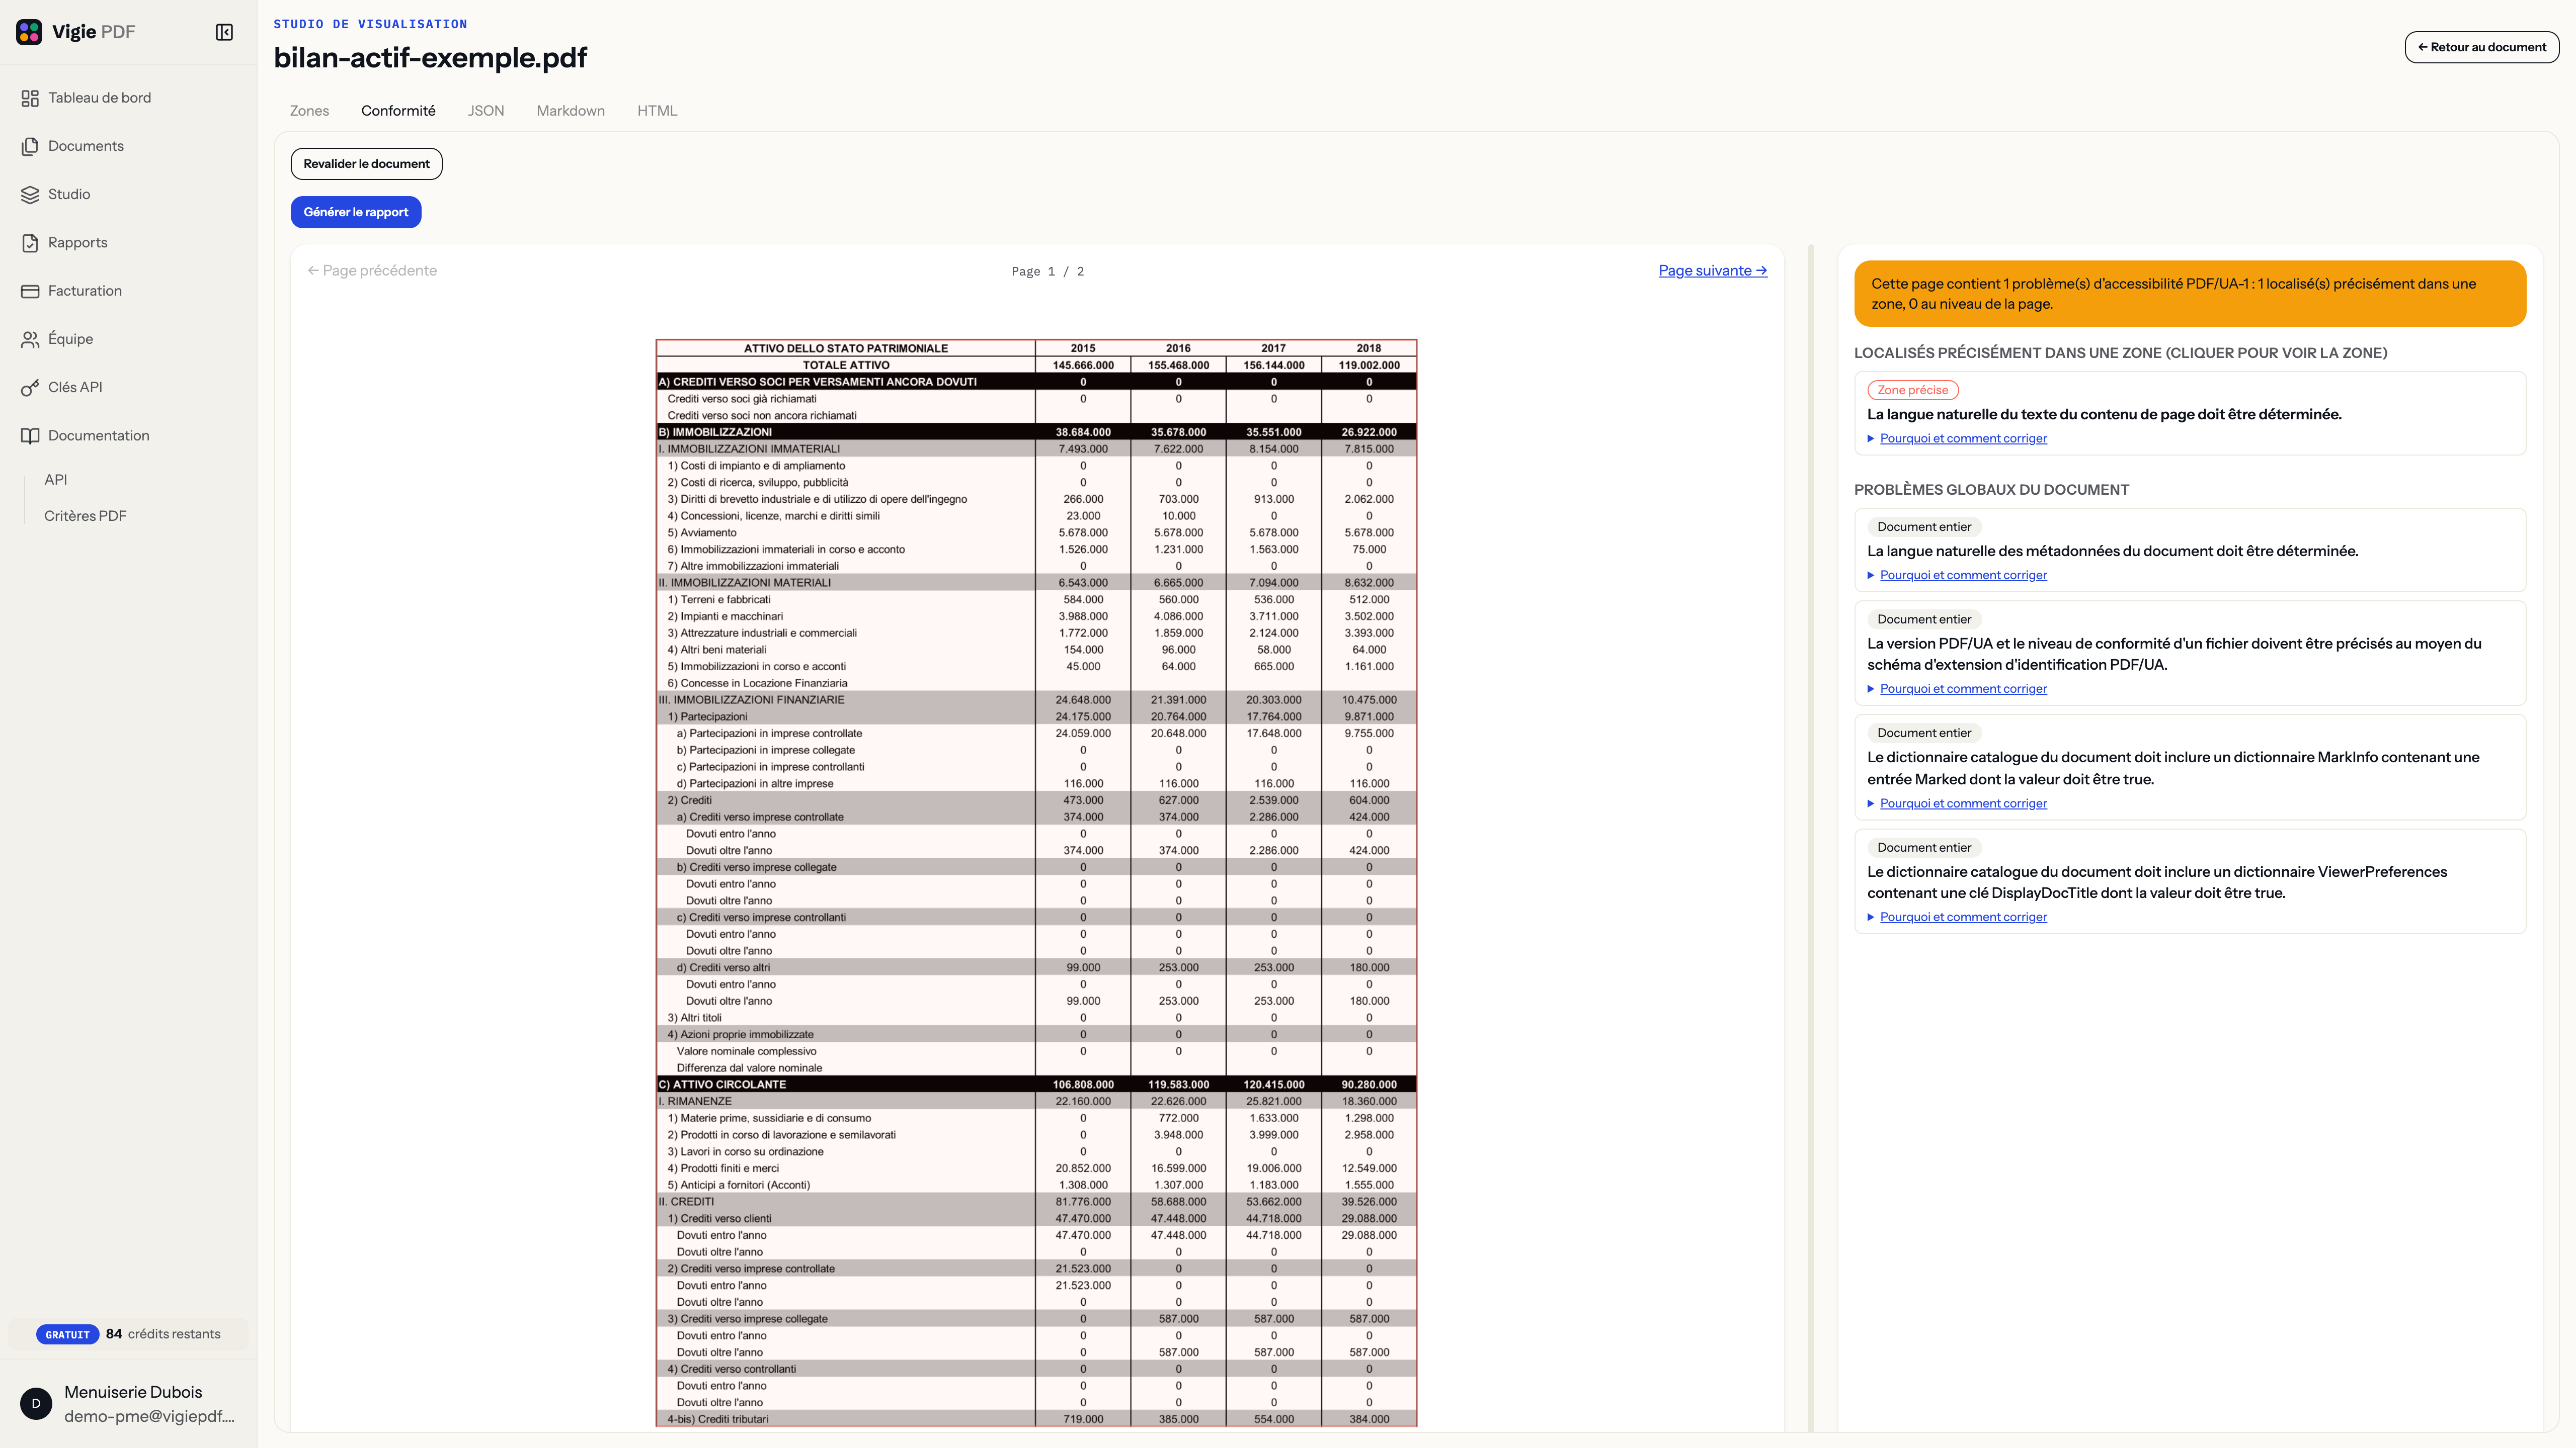Click the Documents icon in the sidebar

pos(30,146)
